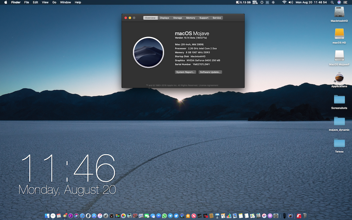Click the MEM 35% memory indicator
This screenshot has width=352, height=220.
tap(255, 2)
